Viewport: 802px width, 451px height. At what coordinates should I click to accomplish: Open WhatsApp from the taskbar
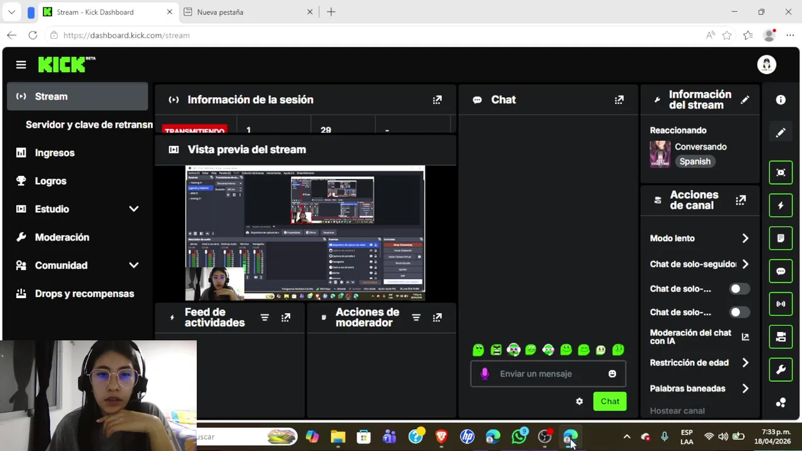tap(519, 437)
